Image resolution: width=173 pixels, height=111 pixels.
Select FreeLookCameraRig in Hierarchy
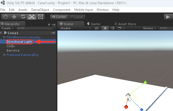pyautogui.click(x=22, y=55)
